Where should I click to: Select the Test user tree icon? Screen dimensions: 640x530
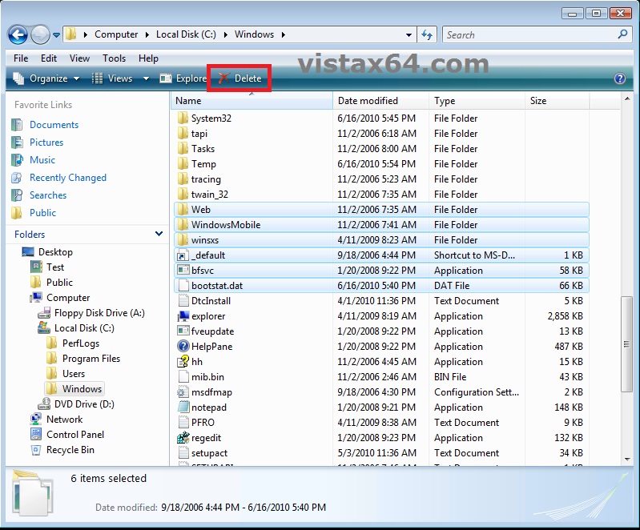pyautogui.click(x=36, y=267)
